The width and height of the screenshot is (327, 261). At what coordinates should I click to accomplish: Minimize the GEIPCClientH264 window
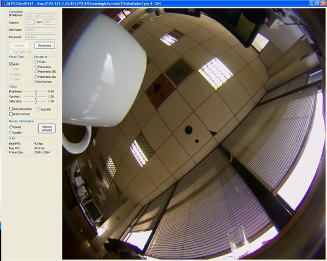[x=312, y=4]
